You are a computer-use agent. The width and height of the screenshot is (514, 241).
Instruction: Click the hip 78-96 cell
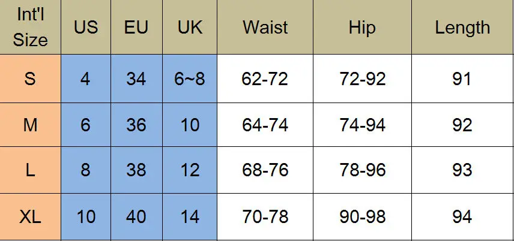(x=362, y=170)
